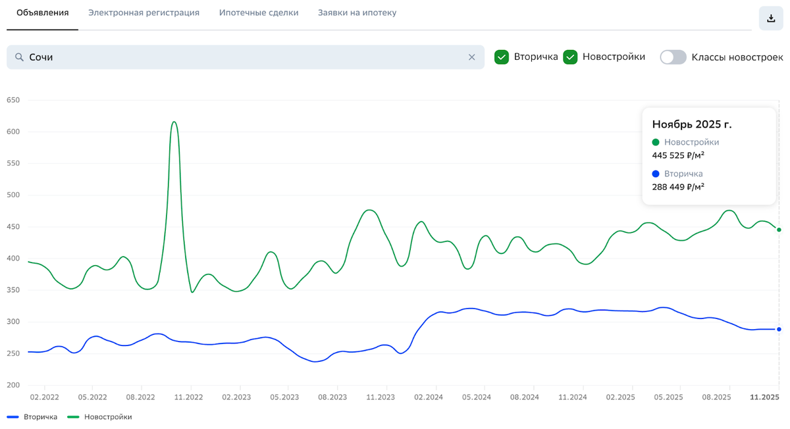Enable the Классы новостроек toggle
The width and height of the screenshot is (790, 429).
coord(673,57)
